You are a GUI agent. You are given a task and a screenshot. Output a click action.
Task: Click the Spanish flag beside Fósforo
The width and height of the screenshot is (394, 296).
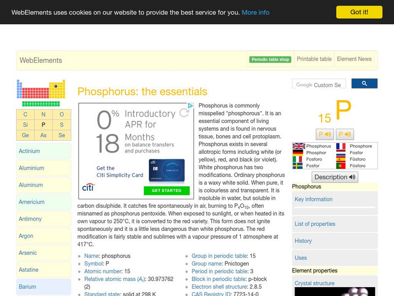tap(341, 160)
